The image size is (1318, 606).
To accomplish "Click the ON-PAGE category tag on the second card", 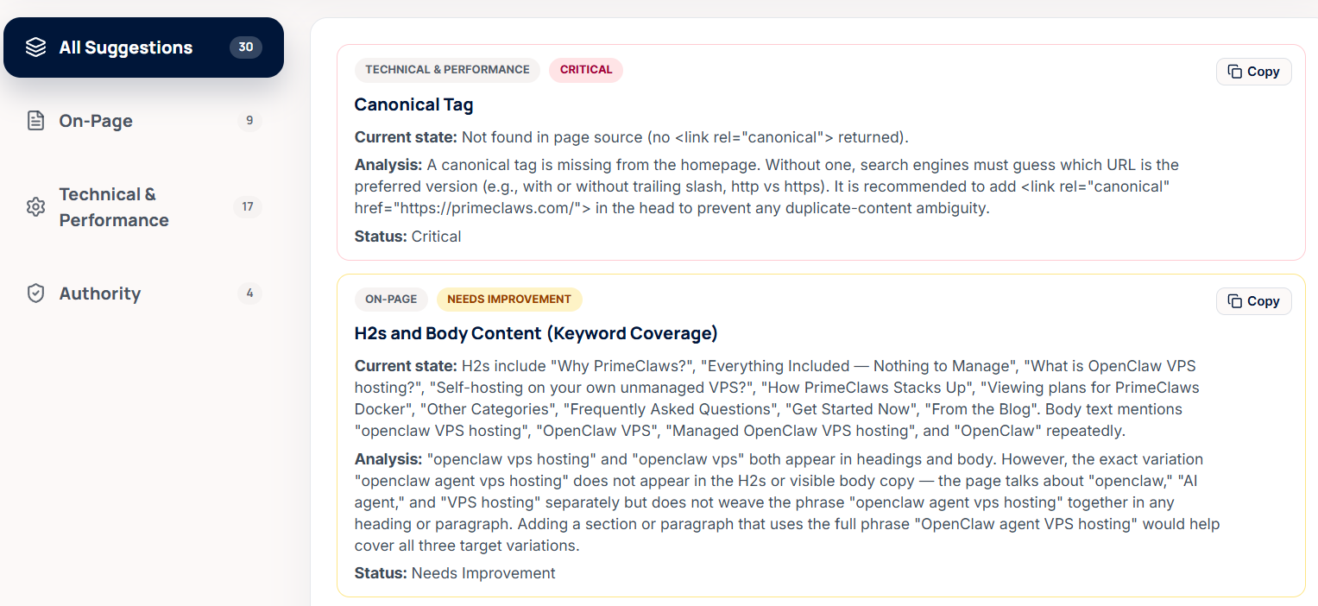I will click(391, 300).
